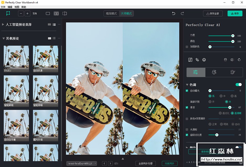Open the color palette tab

(x=233, y=72)
